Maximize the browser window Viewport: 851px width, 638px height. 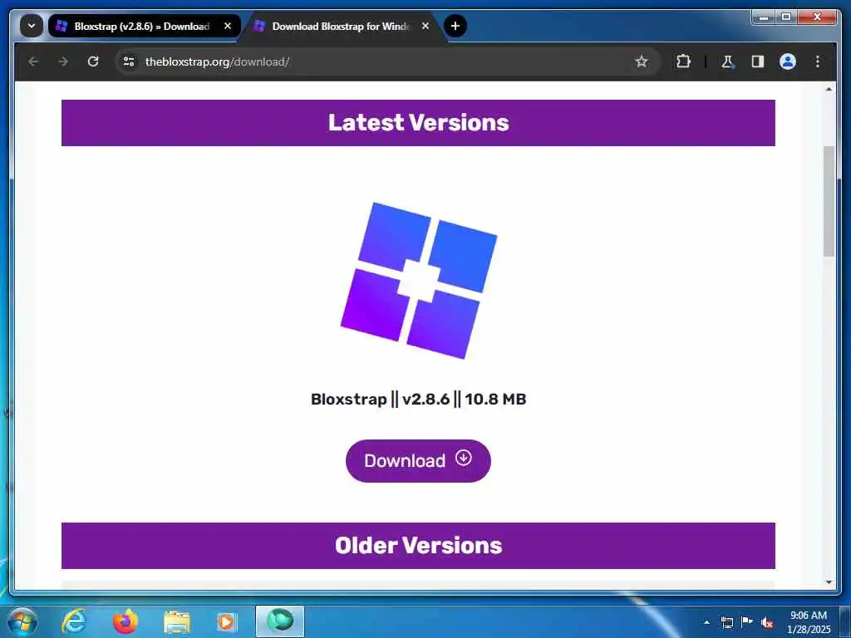point(786,18)
